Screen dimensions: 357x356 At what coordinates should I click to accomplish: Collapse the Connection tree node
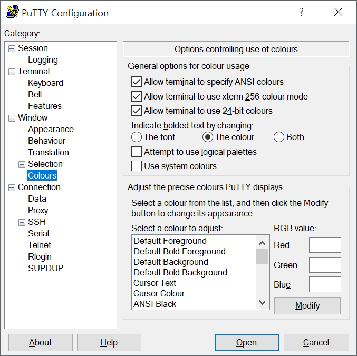[x=12, y=187]
